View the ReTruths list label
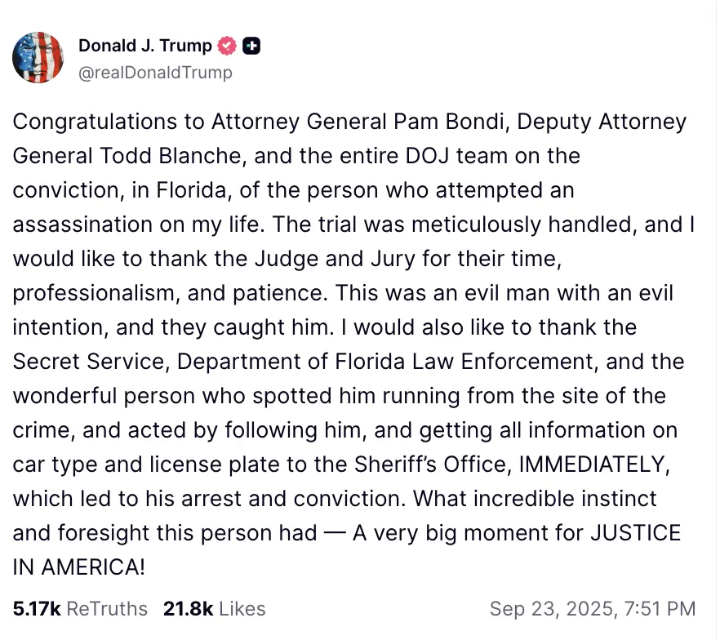The height and width of the screenshot is (640, 720). coord(107,608)
